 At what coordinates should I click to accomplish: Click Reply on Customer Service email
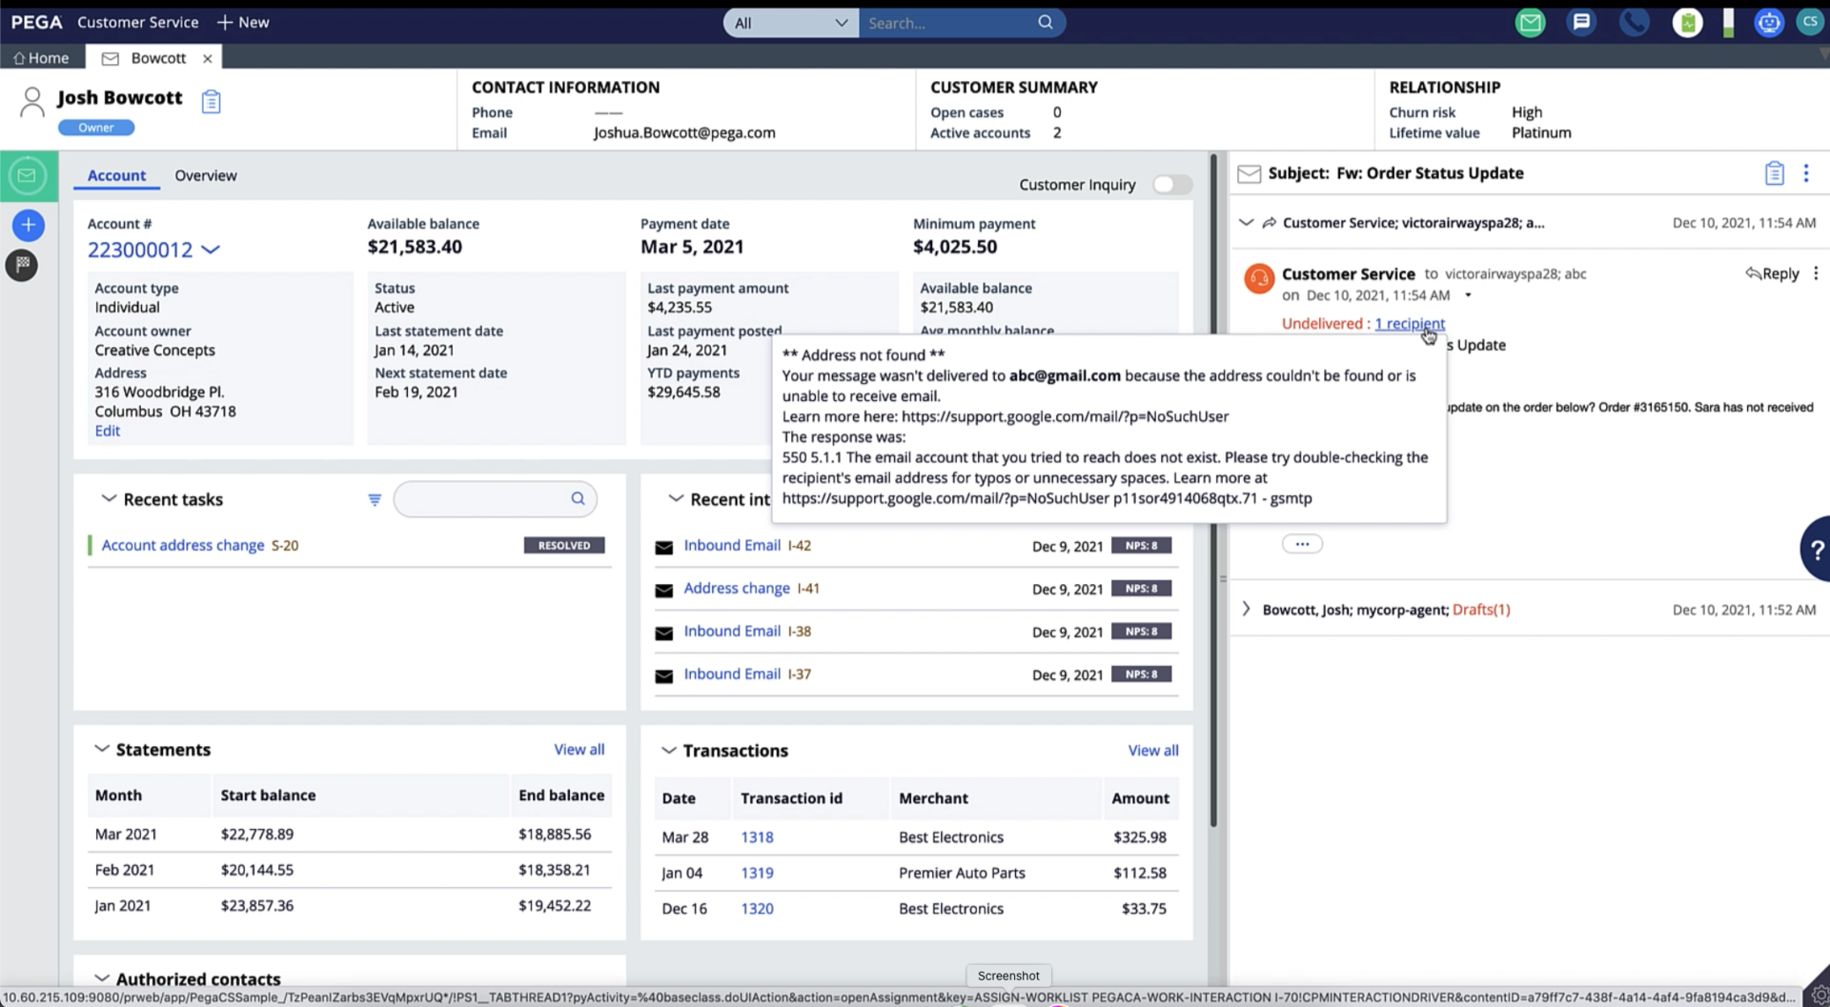click(x=1772, y=273)
